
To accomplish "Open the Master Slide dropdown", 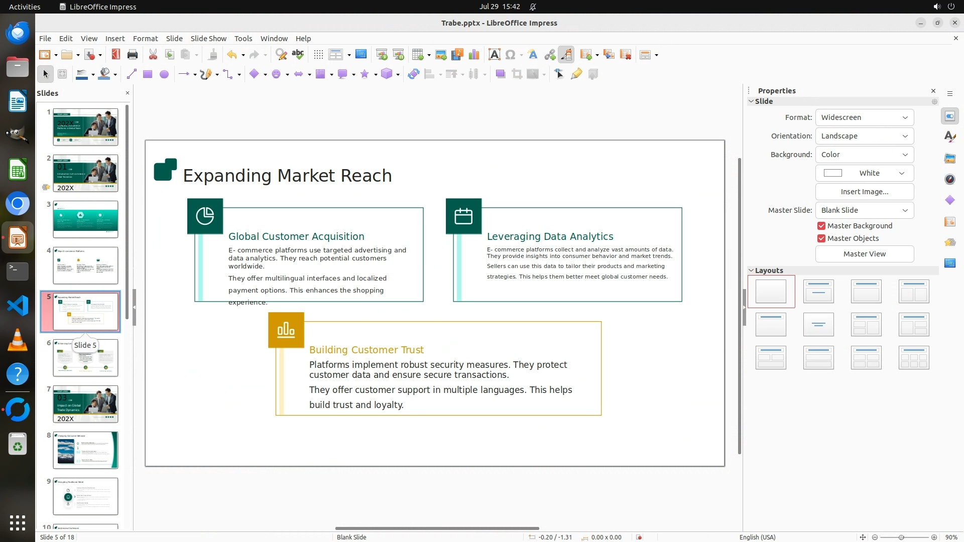I will click(864, 210).
